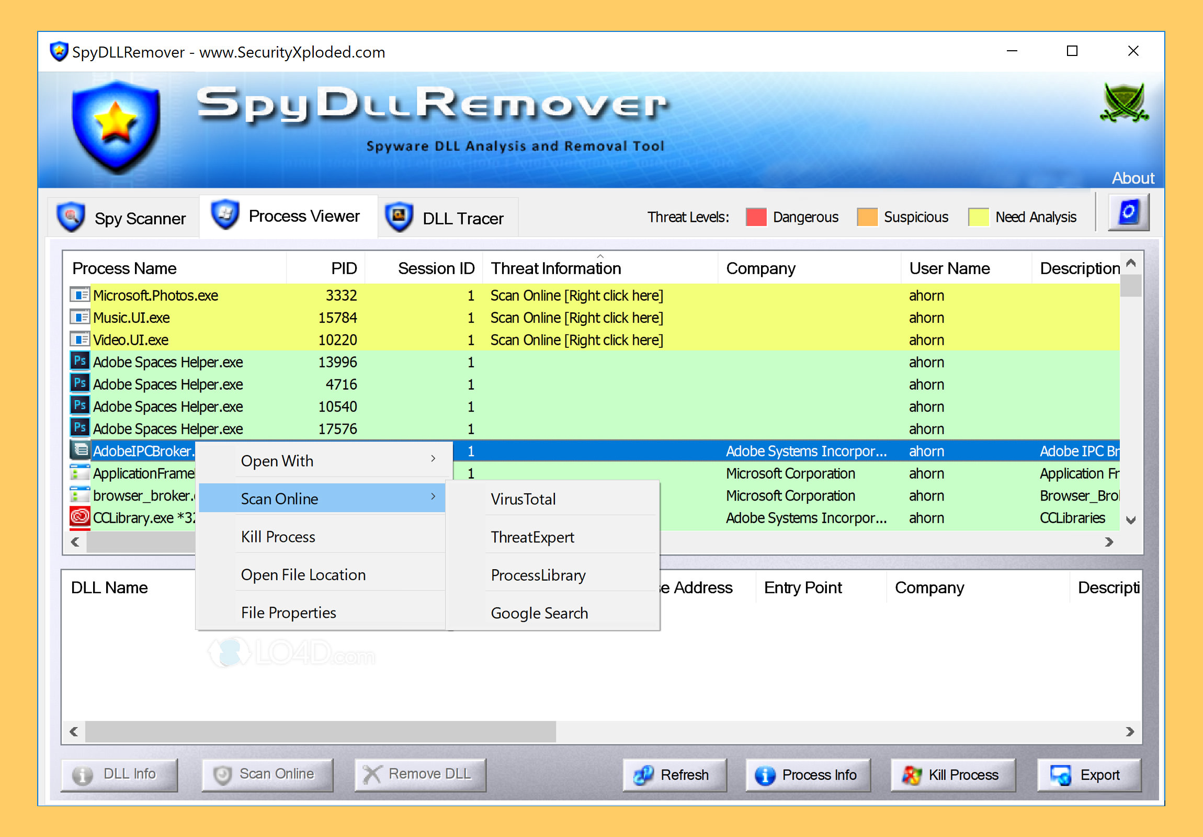1203x837 pixels.
Task: Click the bottom Kill Process button
Action: point(952,774)
